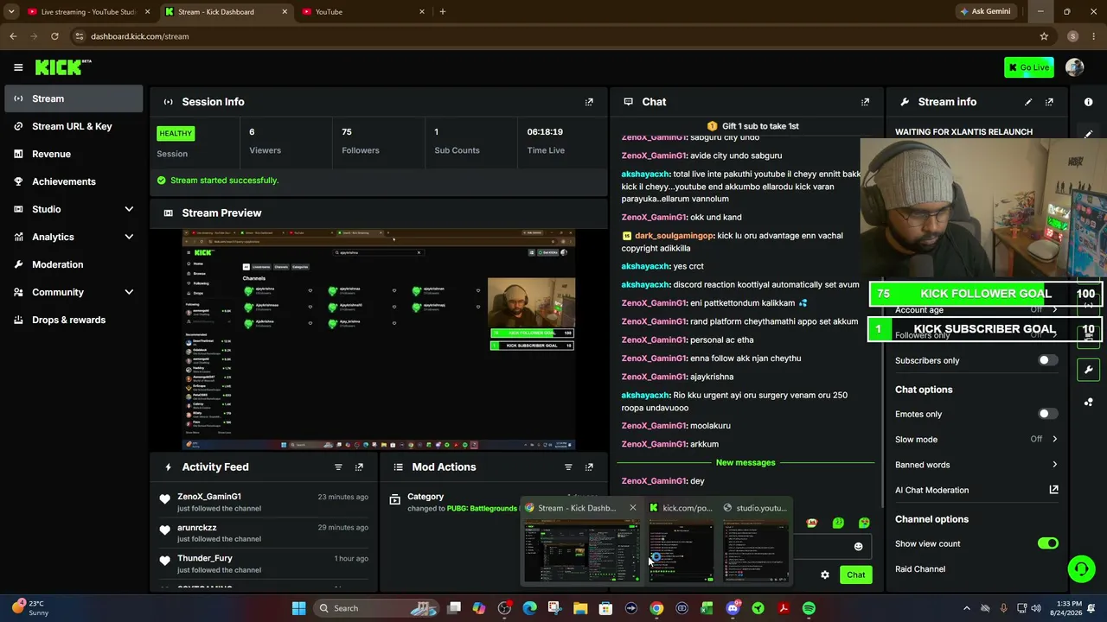Select the wrench icon in right rail
This screenshot has height=622, width=1107.
click(1089, 370)
